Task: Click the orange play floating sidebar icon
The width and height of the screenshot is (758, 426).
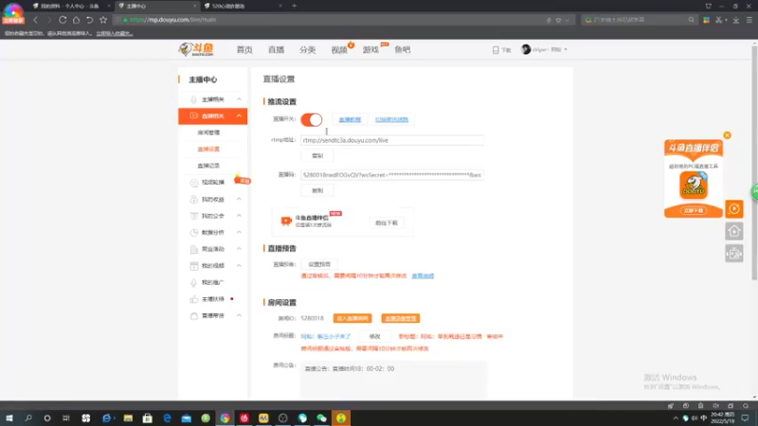Action: click(733, 208)
